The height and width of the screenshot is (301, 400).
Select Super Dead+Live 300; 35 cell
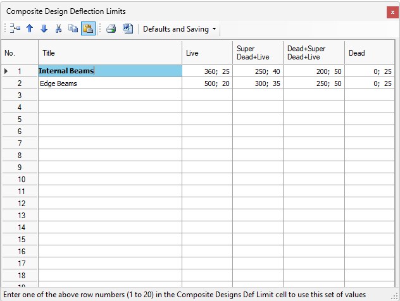(x=258, y=83)
